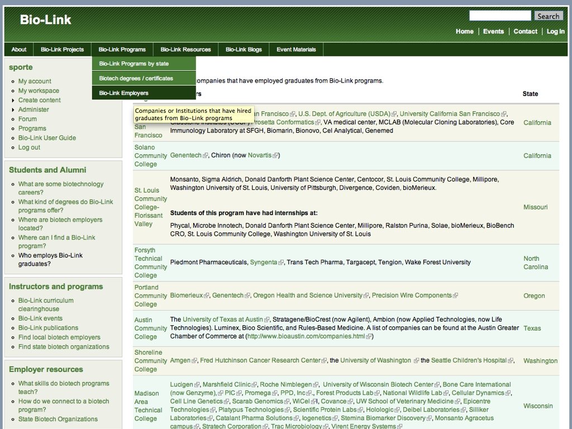Click the Missouri state link
Image resolution: width=572 pixels, height=429 pixels.
[x=536, y=207]
